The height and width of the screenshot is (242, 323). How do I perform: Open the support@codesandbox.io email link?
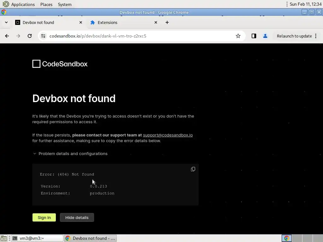168,135
